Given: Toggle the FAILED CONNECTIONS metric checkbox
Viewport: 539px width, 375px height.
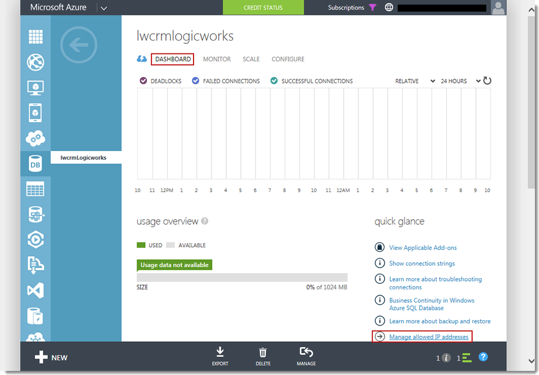Looking at the screenshot, I should pyautogui.click(x=195, y=81).
